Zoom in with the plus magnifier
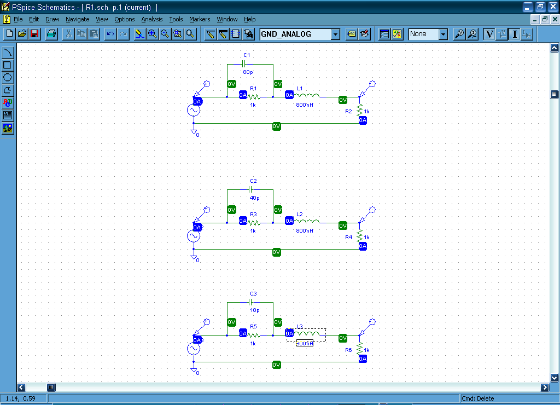 click(152, 34)
